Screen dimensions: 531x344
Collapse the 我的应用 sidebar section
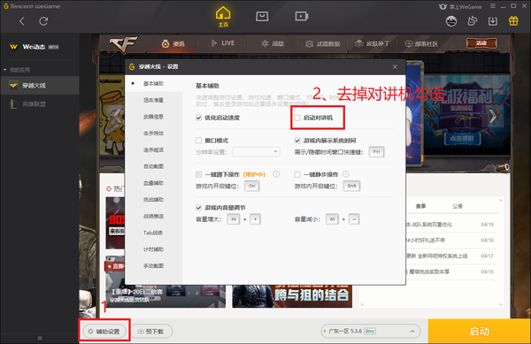pos(5,70)
